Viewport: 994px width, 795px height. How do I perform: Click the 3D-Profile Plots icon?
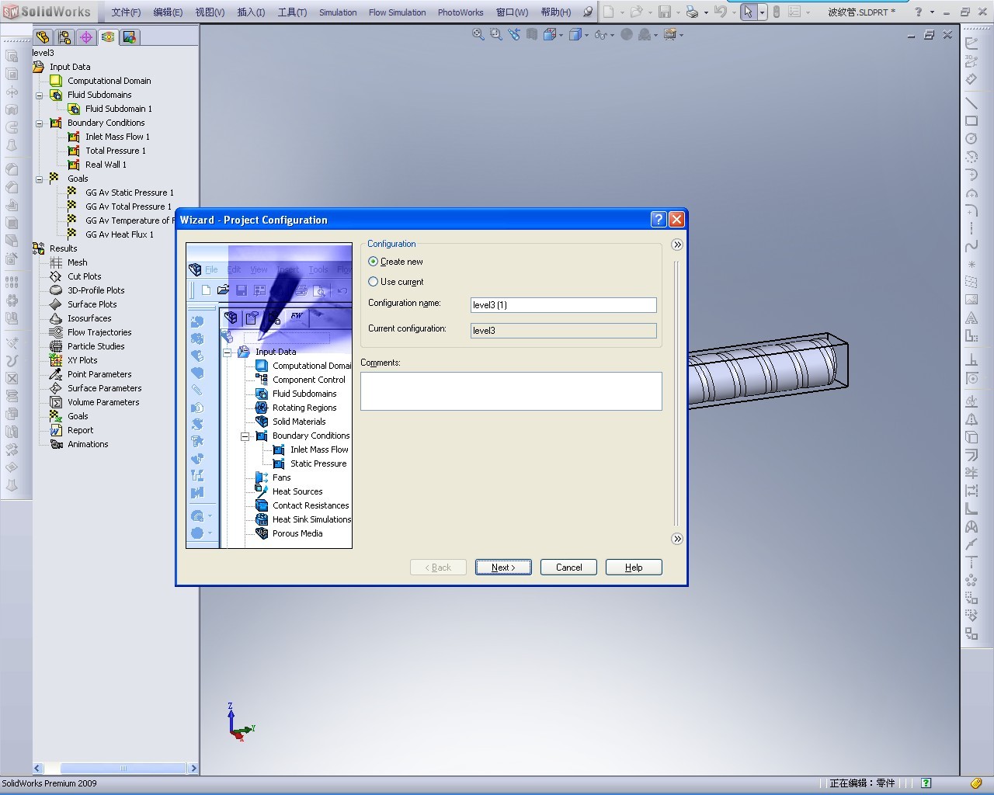pos(56,290)
